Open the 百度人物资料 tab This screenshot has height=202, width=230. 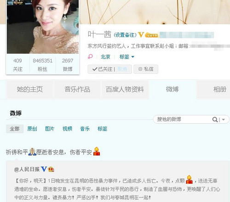(x=125, y=89)
